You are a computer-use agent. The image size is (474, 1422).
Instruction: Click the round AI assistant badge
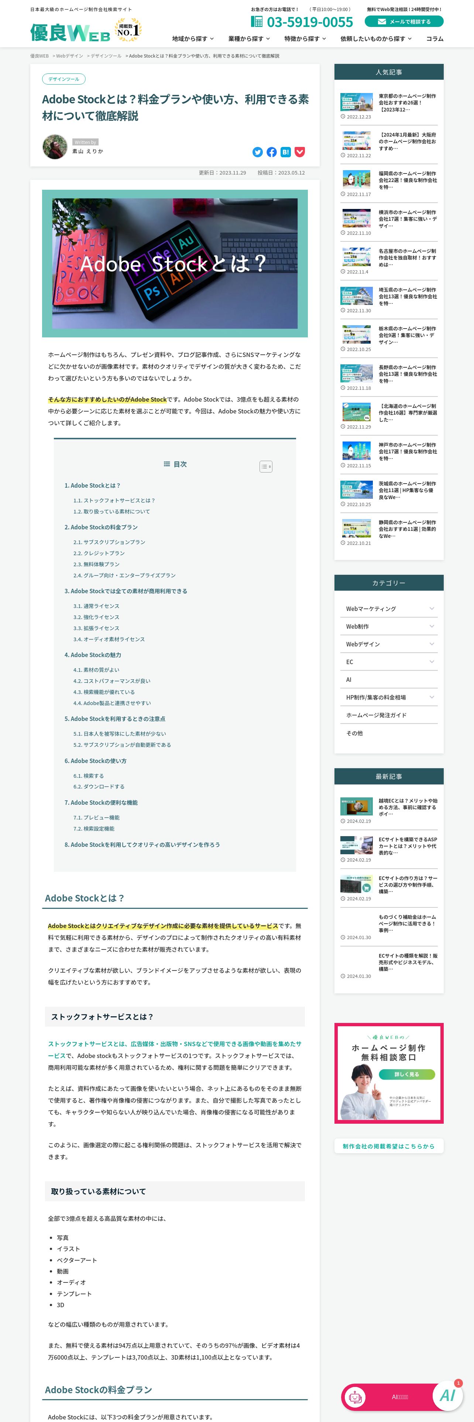coord(447,1395)
